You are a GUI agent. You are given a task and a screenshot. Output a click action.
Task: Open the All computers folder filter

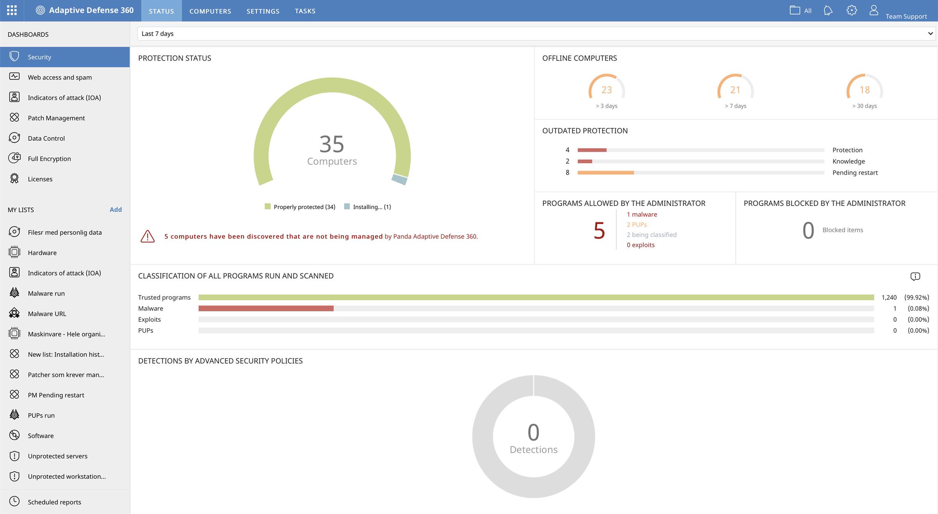[x=800, y=11]
